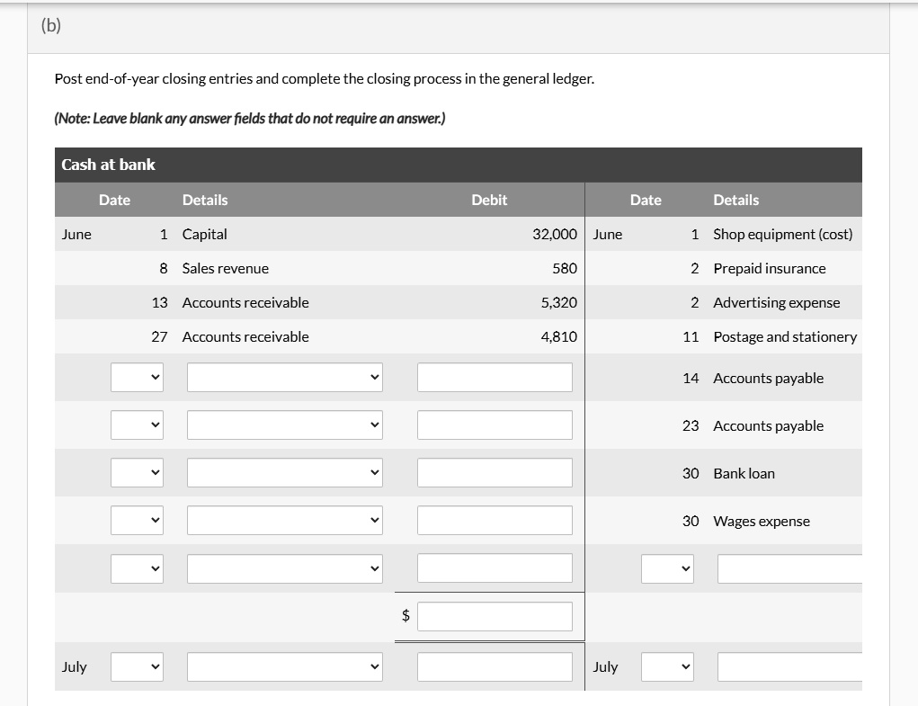Viewport: 918px width, 706px height.
Task: Click the Advertising expense entry
Action: (x=776, y=303)
